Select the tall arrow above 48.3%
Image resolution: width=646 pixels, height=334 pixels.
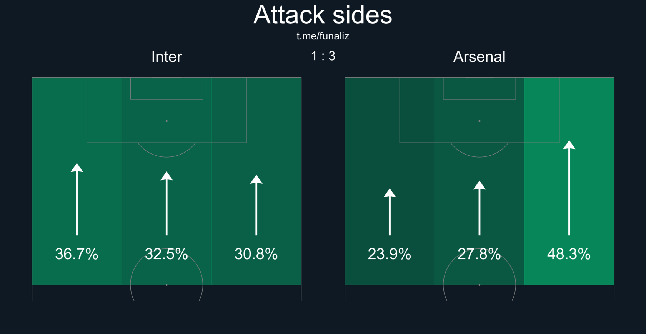pyautogui.click(x=569, y=188)
